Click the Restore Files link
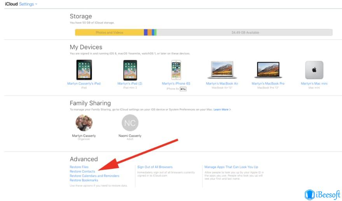342x201 pixels. (x=79, y=167)
